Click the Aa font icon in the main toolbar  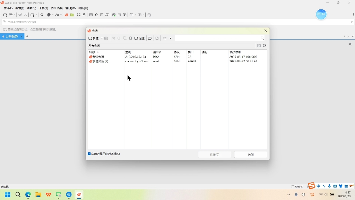point(57,15)
